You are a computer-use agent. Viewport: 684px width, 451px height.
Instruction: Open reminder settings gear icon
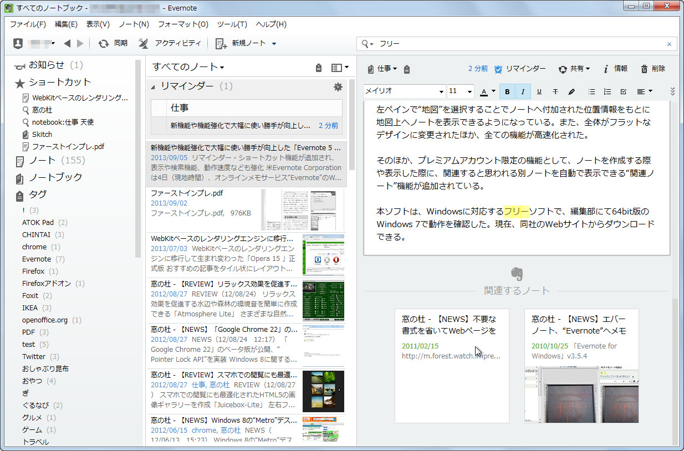tap(338, 86)
